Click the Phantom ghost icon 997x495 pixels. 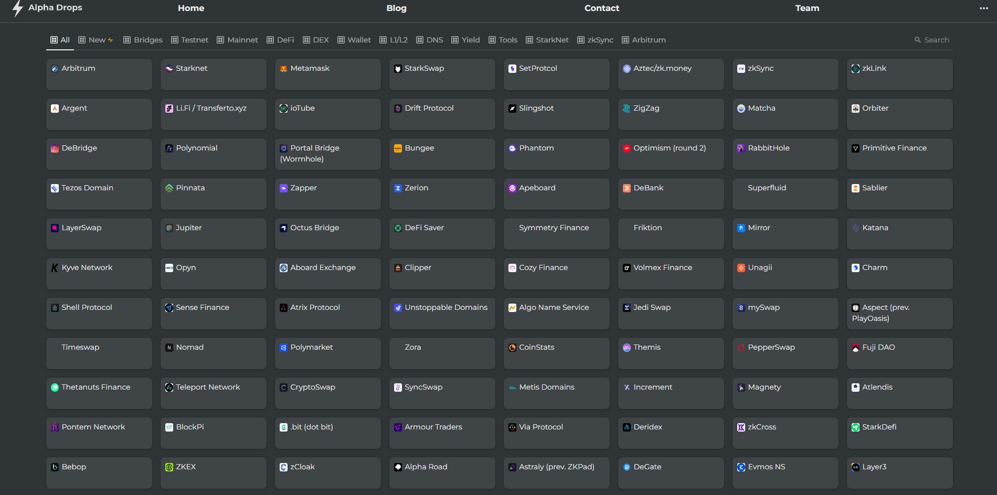pos(512,148)
